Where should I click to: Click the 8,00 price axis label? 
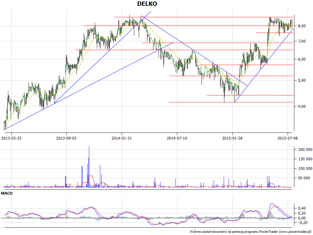pyautogui.click(x=302, y=26)
